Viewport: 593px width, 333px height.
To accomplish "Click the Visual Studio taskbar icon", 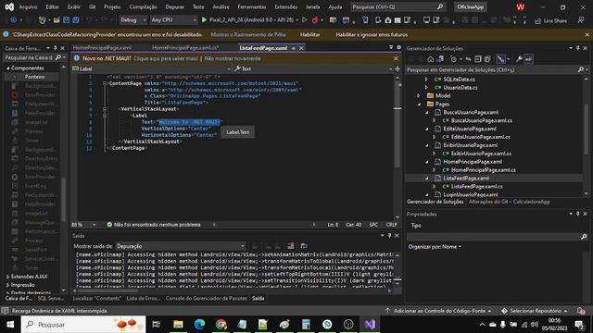I will 370,325.
